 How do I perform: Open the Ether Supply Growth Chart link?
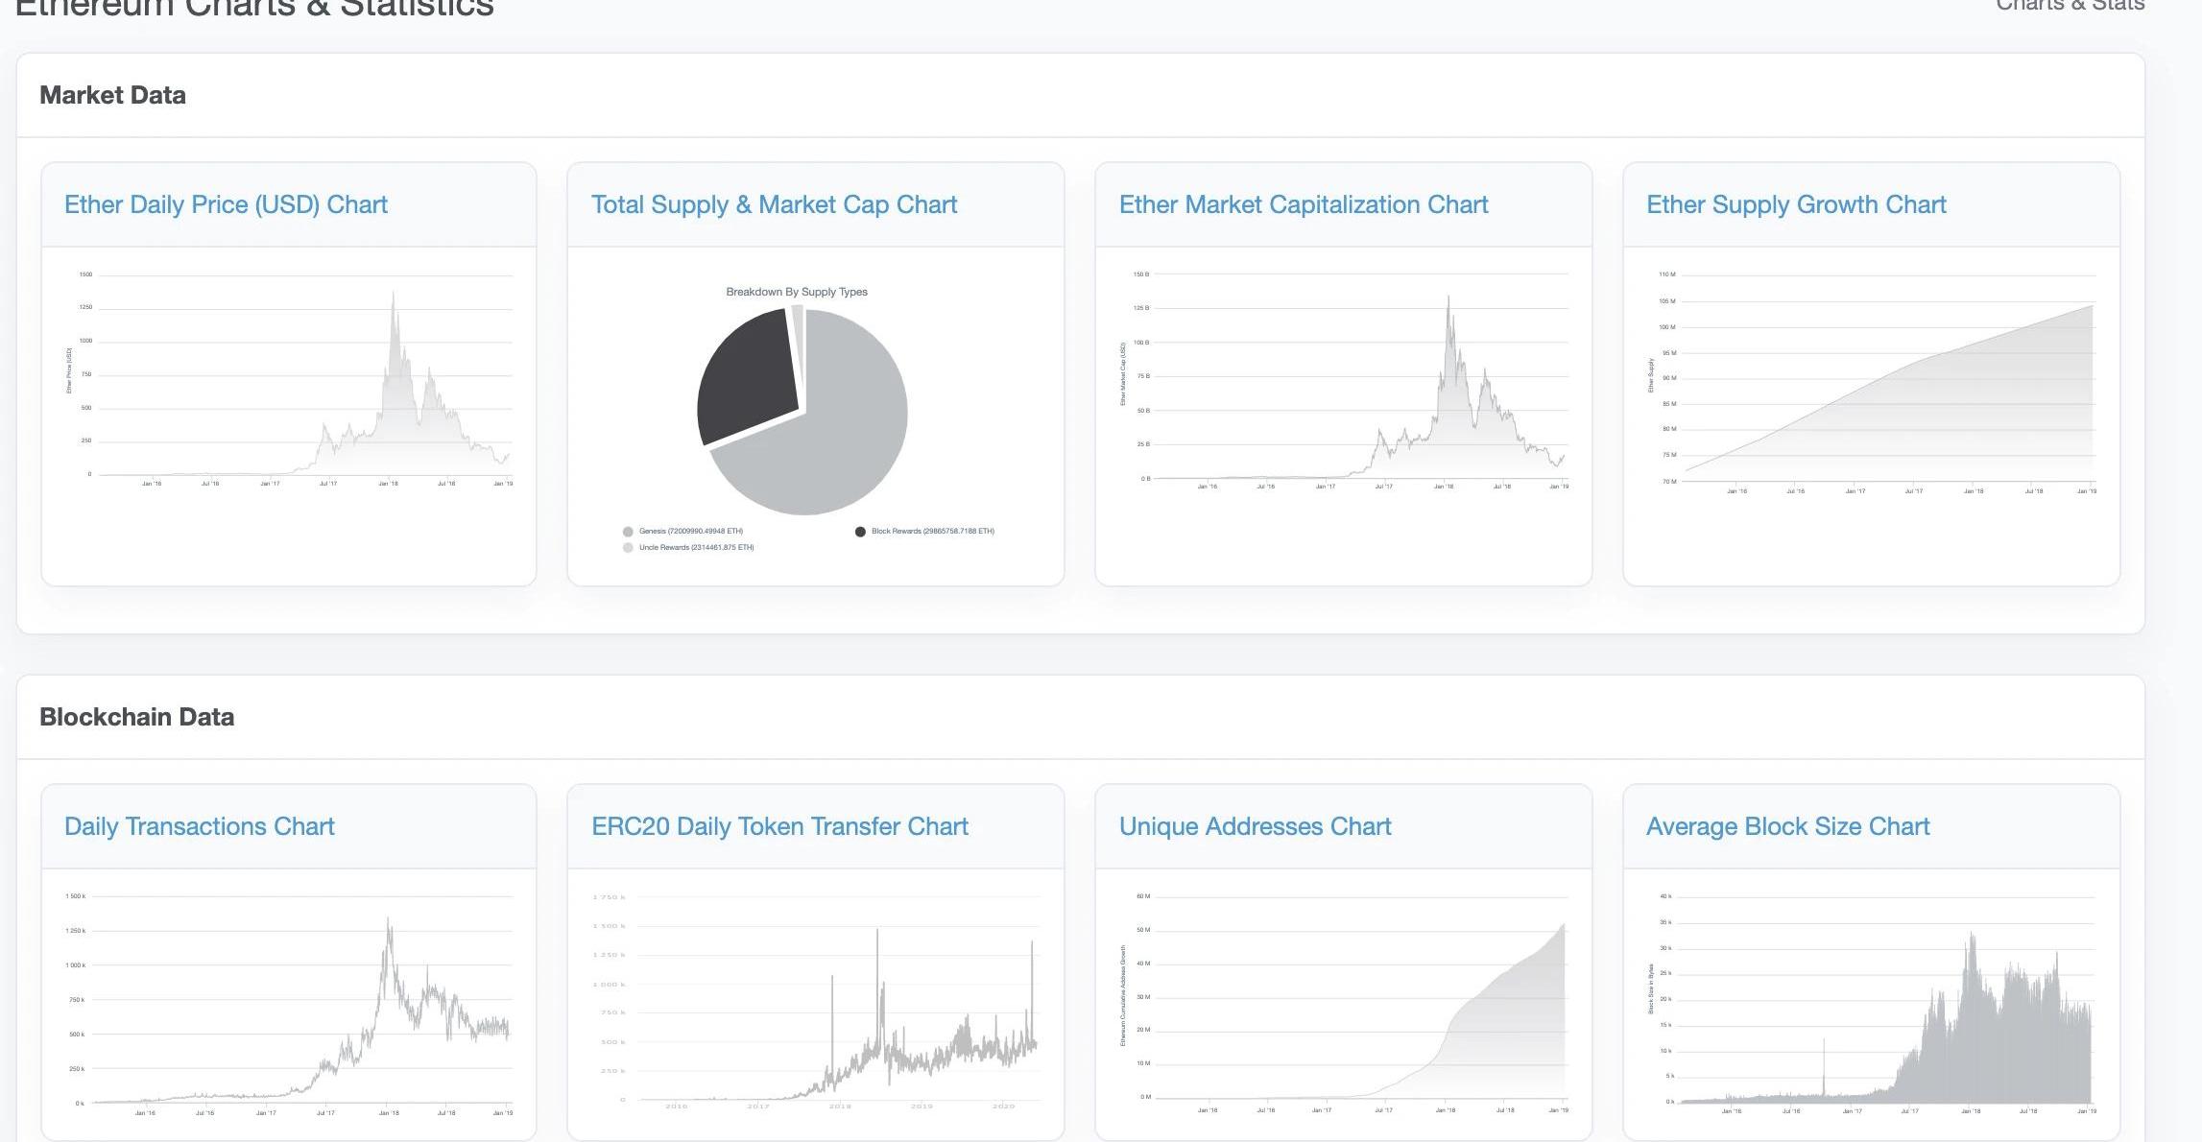1796,204
